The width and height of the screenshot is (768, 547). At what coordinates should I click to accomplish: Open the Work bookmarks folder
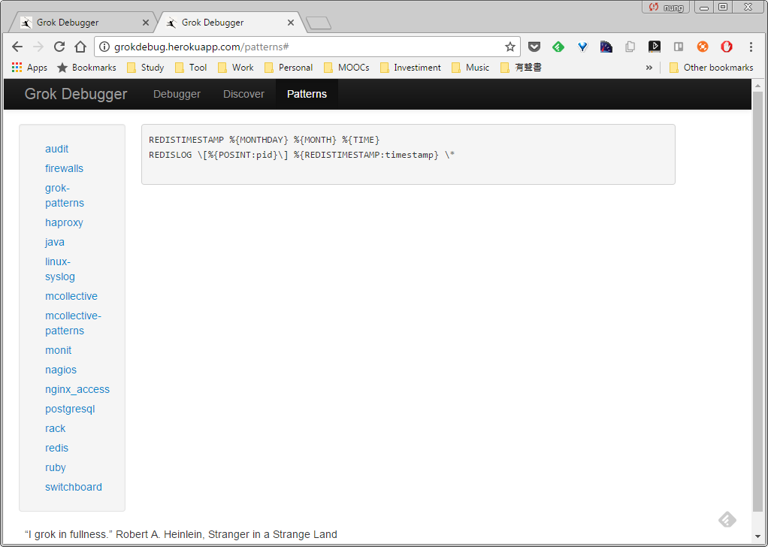point(236,68)
